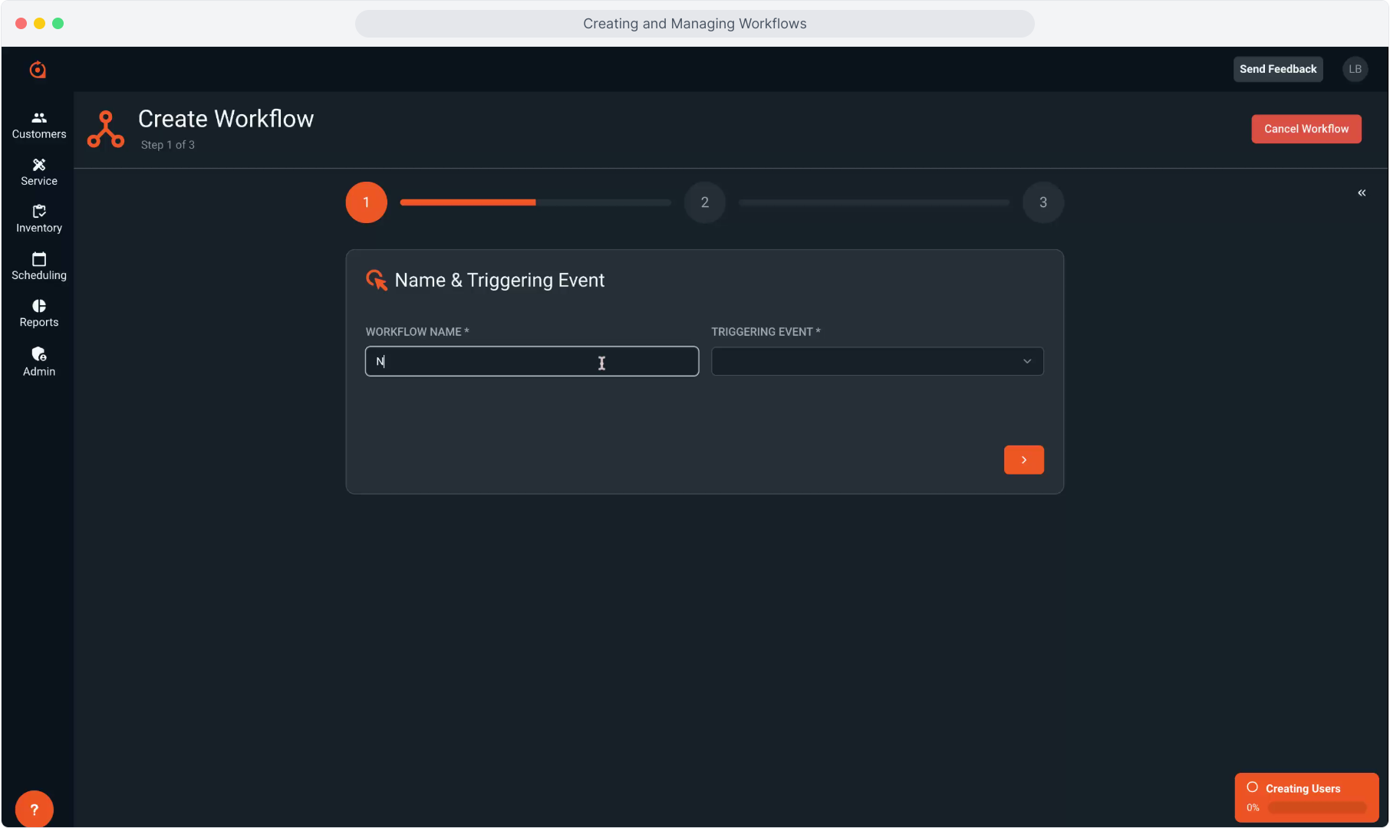Click progress bar between steps 2 and 3

[x=874, y=202]
